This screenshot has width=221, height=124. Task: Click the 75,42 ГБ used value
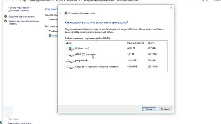click(x=152, y=61)
